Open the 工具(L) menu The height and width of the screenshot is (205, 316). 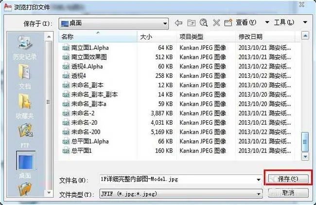[284, 22]
